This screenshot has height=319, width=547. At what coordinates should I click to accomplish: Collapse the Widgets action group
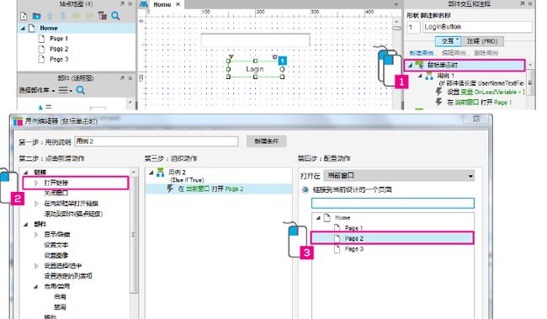[x=26, y=225]
